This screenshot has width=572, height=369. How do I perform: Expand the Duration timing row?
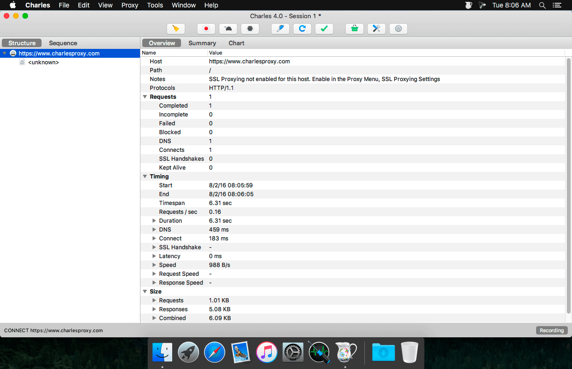tap(154, 221)
